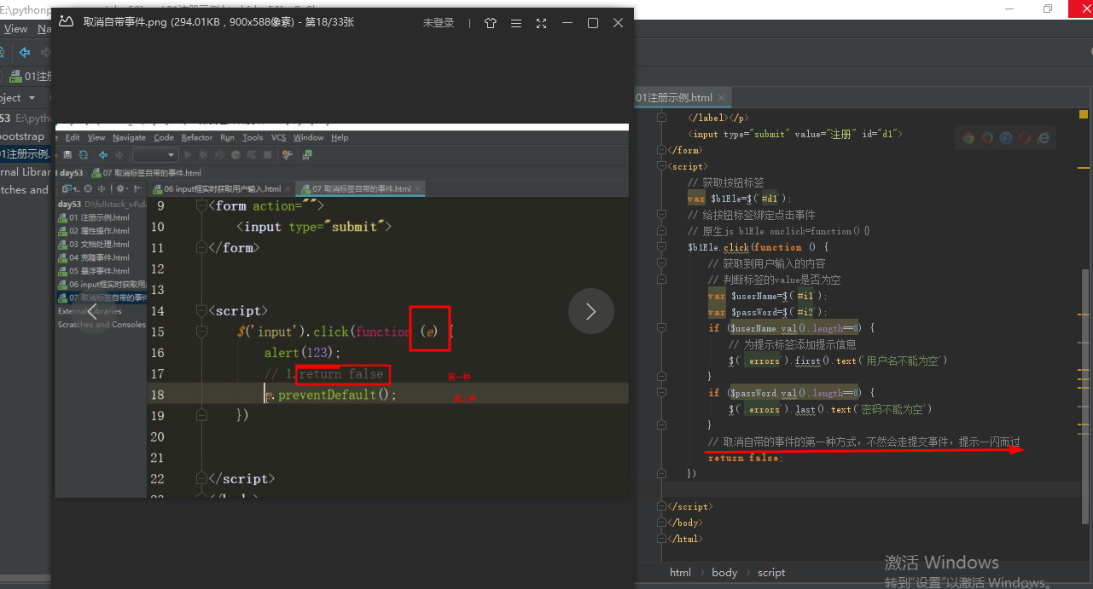The height and width of the screenshot is (589, 1093).
Task: Go to next image in the viewer
Action: [x=590, y=311]
